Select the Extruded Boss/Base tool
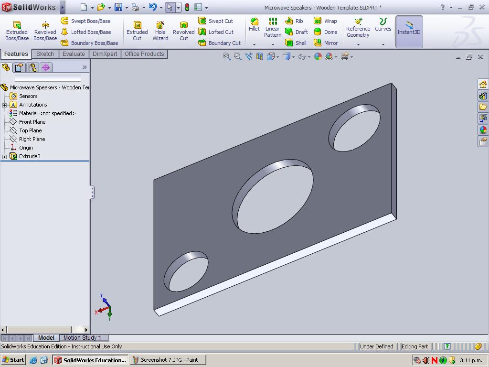This screenshot has width=489, height=367. [17, 29]
